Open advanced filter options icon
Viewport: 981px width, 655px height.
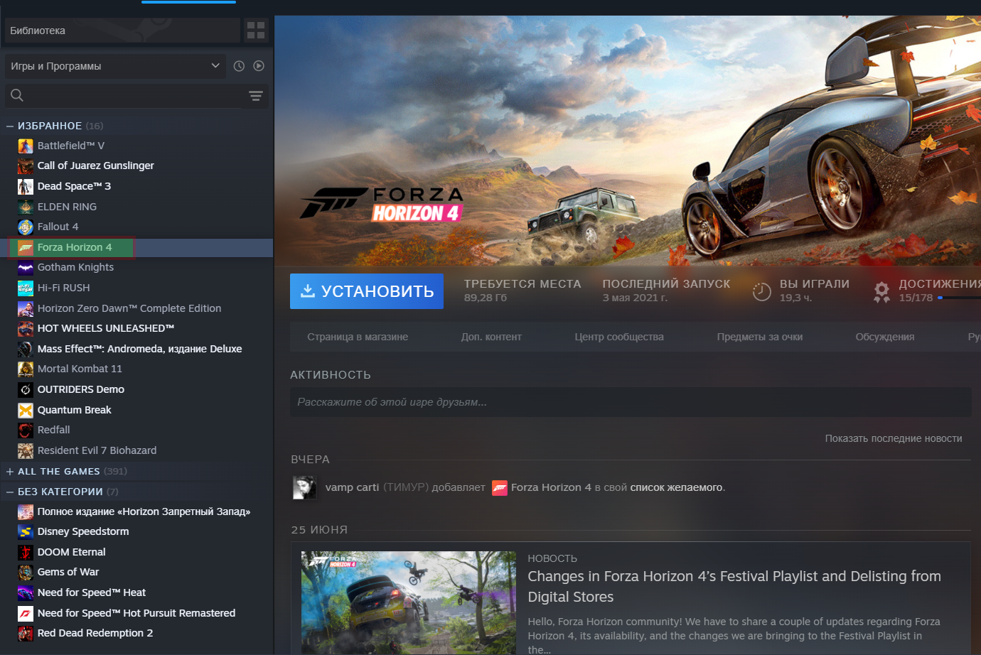[x=256, y=96]
